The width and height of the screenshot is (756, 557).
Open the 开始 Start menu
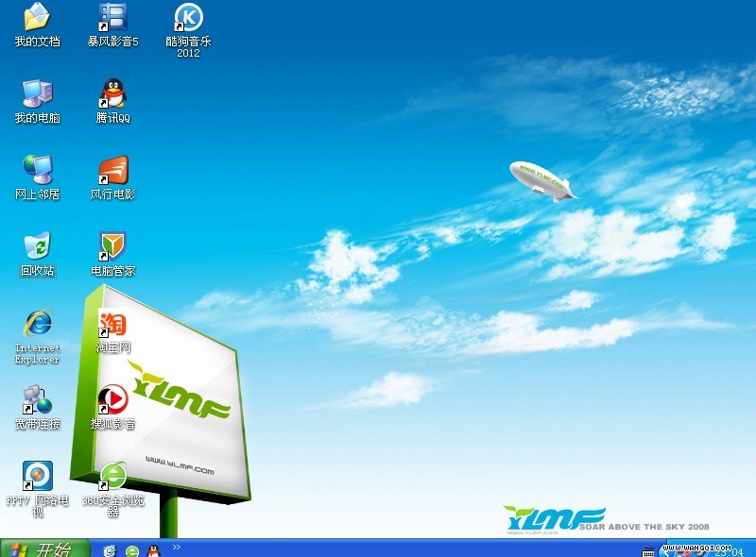(x=45, y=549)
